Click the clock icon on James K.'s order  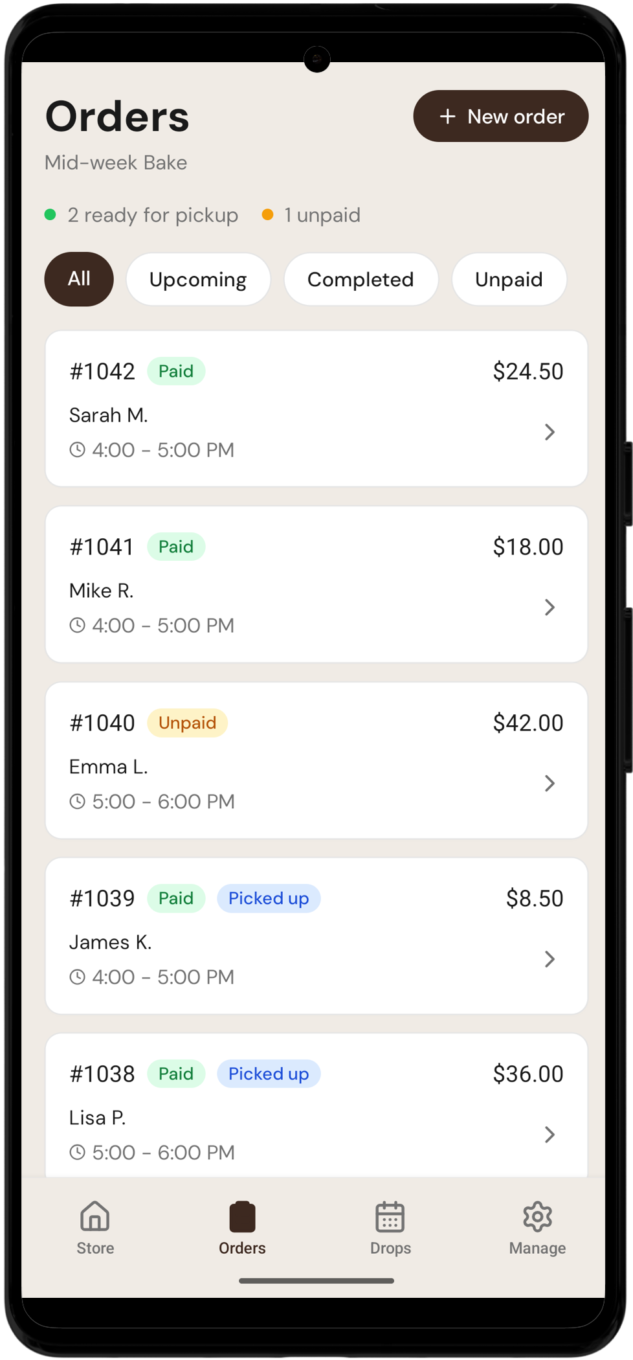[x=78, y=977]
